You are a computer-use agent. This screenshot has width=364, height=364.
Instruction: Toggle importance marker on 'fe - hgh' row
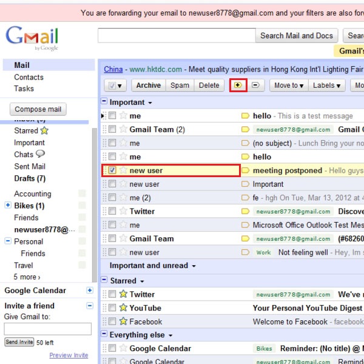pyautogui.click(x=245, y=198)
